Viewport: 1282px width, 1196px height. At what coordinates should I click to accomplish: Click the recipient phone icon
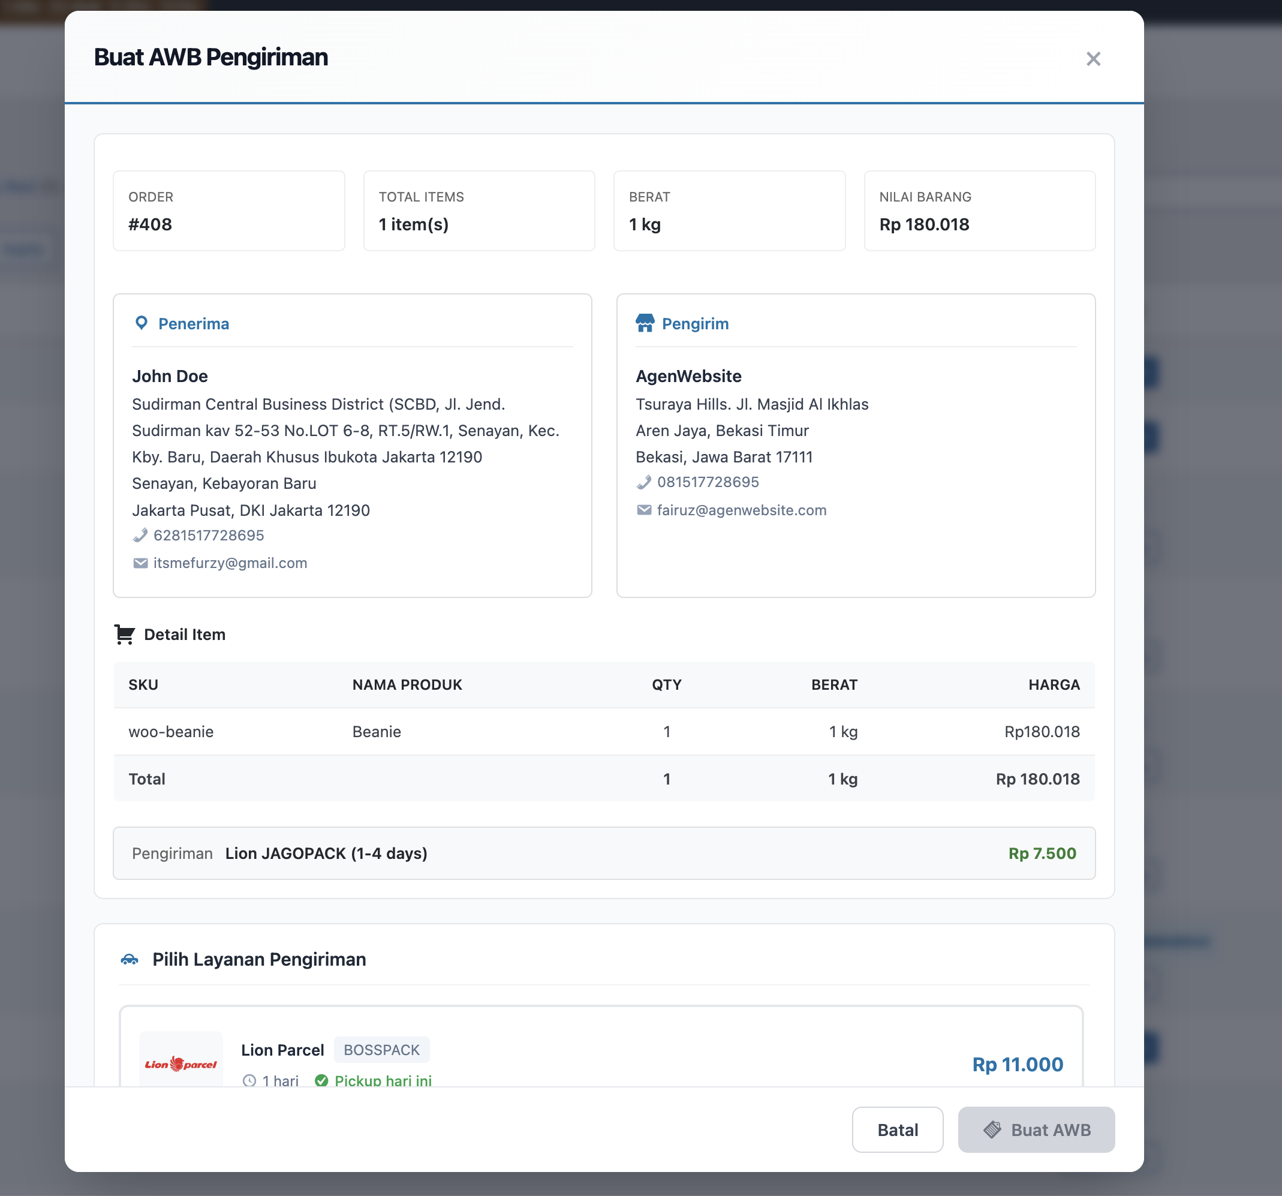click(x=140, y=536)
